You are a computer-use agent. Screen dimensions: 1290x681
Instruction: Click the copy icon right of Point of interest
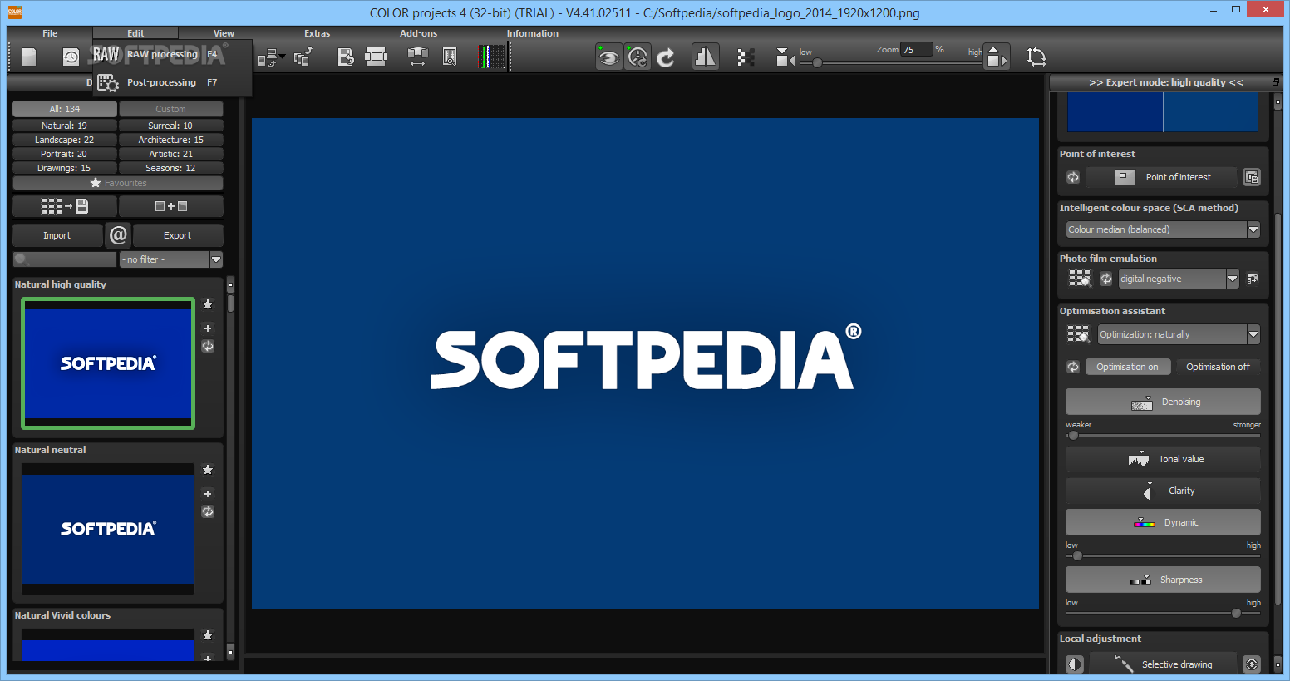(x=1252, y=177)
